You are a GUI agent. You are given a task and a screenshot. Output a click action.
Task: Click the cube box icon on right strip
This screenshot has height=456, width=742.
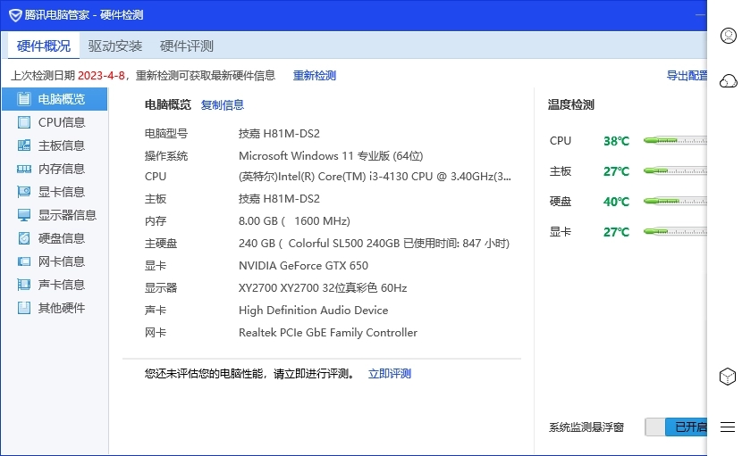pyautogui.click(x=728, y=377)
